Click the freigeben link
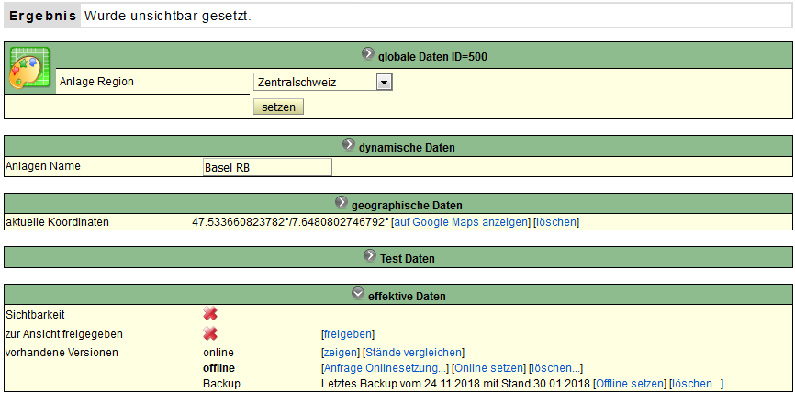 pos(348,334)
